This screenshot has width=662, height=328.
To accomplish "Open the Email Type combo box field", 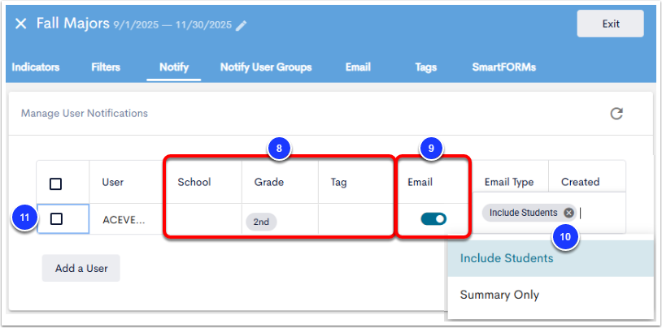I will [x=549, y=213].
